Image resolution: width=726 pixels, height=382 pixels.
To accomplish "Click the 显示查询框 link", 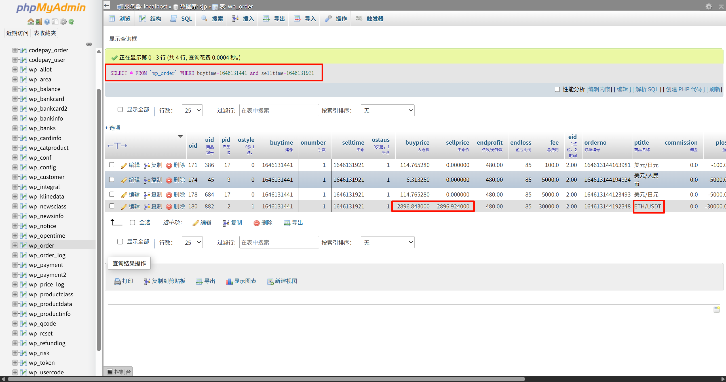I will (123, 39).
